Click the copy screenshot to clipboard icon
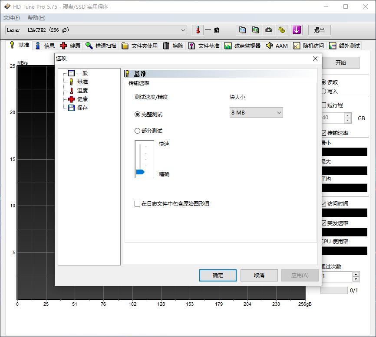 [x=256, y=30]
